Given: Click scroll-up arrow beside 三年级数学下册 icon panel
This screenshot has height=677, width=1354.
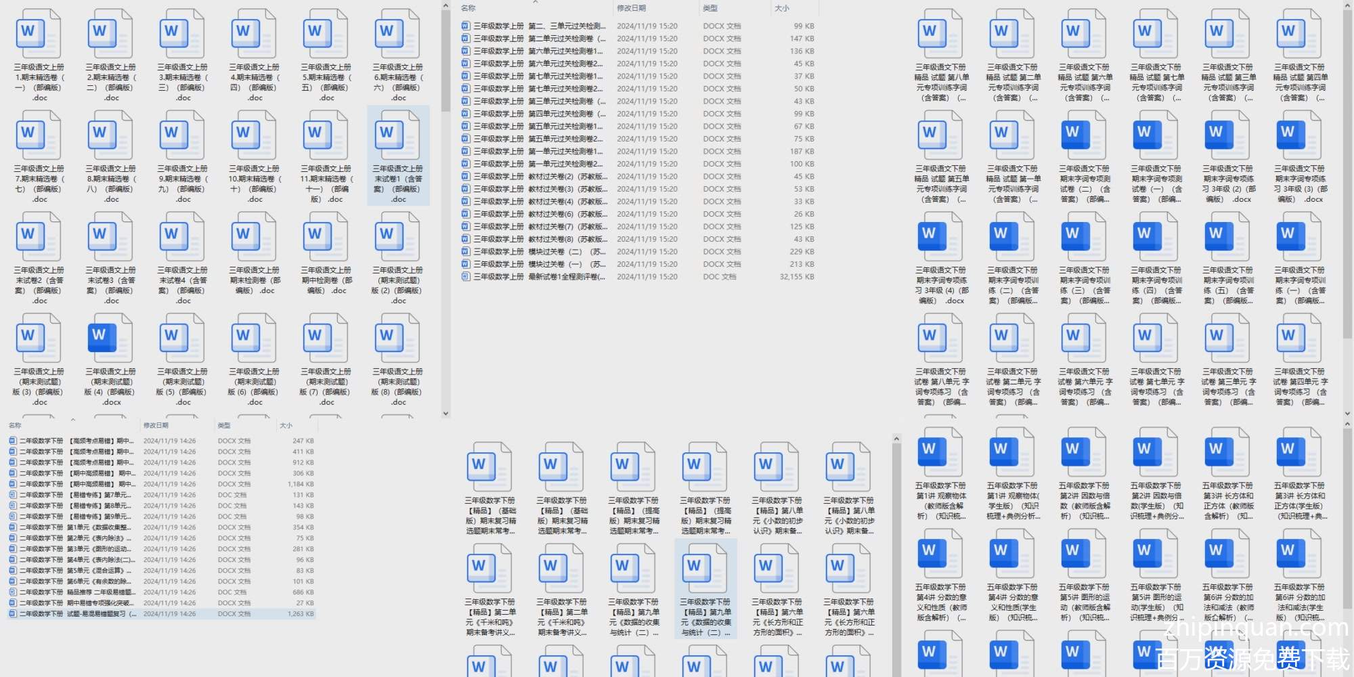Looking at the screenshot, I should [x=896, y=439].
